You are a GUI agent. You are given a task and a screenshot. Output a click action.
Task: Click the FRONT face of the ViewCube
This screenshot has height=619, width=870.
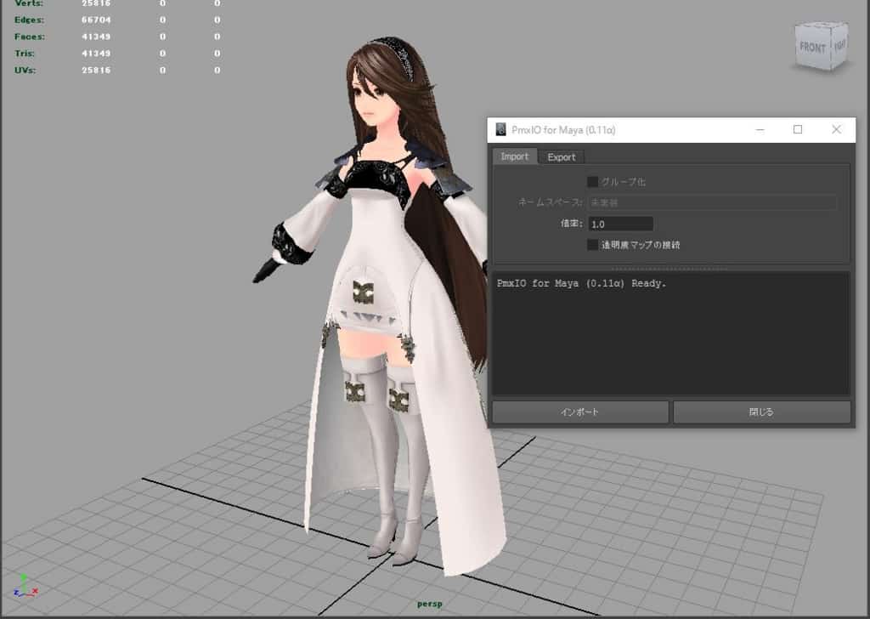click(x=813, y=47)
